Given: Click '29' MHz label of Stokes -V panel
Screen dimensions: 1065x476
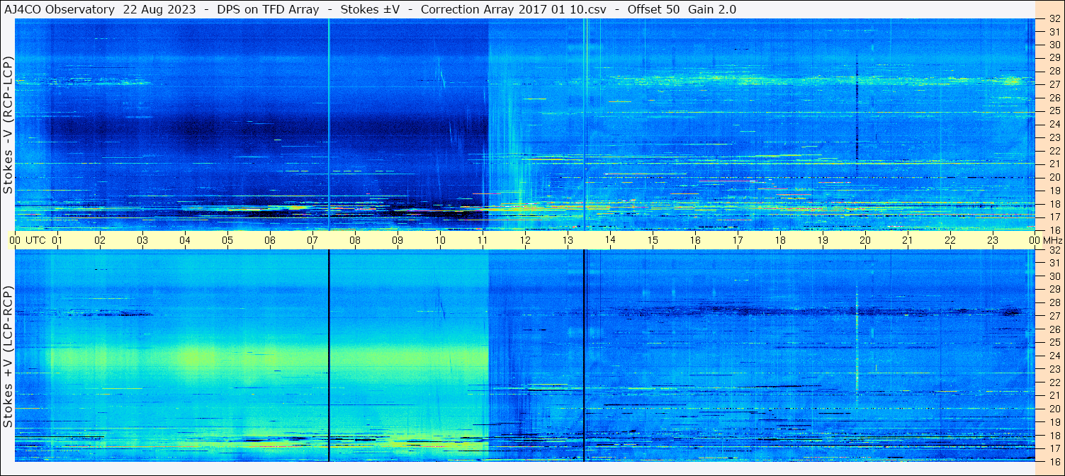Looking at the screenshot, I should (1054, 58).
